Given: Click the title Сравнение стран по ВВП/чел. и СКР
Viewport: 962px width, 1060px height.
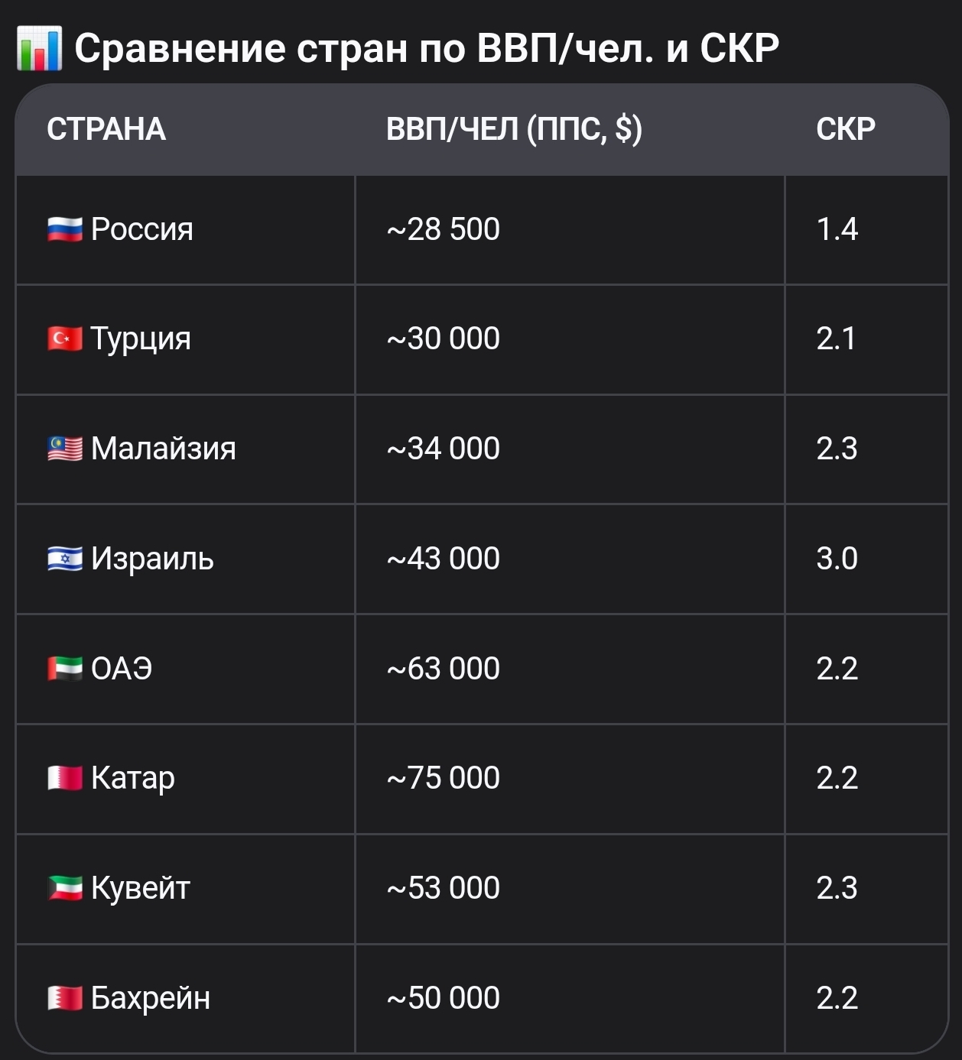Looking at the screenshot, I should (427, 48).
